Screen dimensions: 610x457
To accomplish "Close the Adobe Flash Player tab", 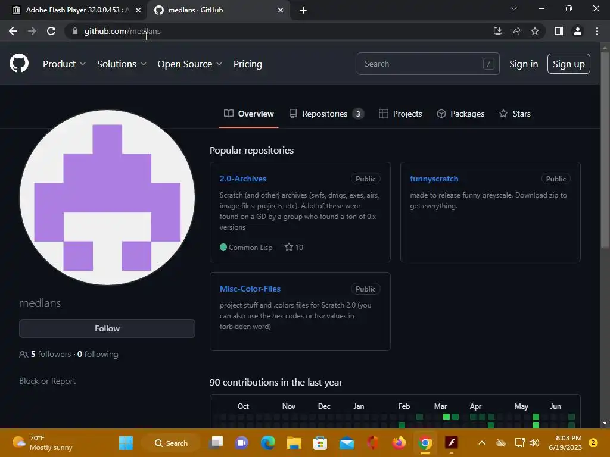I will point(138,10).
